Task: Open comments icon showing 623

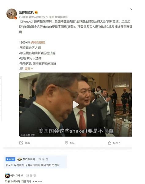Action: (66, 143)
